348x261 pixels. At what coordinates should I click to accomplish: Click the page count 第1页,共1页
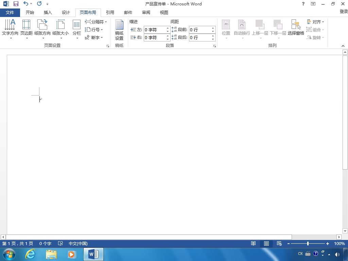(x=18, y=243)
